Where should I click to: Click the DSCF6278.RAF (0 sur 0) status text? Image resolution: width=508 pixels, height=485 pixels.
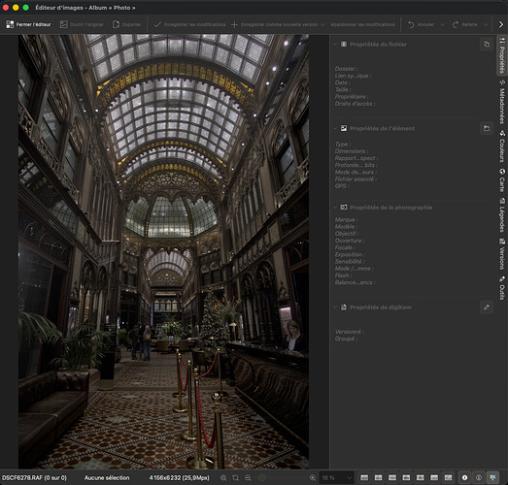(34, 477)
